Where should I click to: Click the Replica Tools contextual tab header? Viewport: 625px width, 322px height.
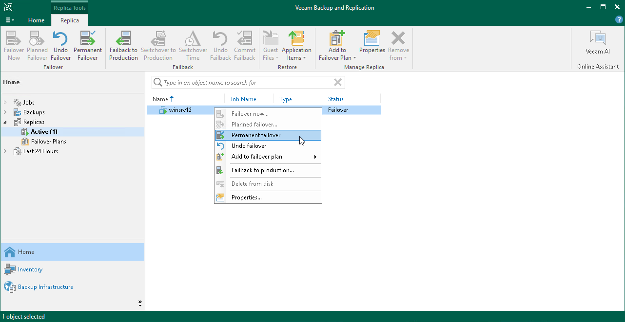[70, 8]
